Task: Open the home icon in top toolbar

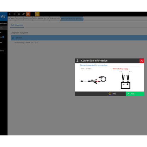Action: (x=19, y=14)
